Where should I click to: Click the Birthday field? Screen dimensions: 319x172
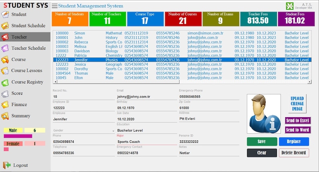pos(147,108)
